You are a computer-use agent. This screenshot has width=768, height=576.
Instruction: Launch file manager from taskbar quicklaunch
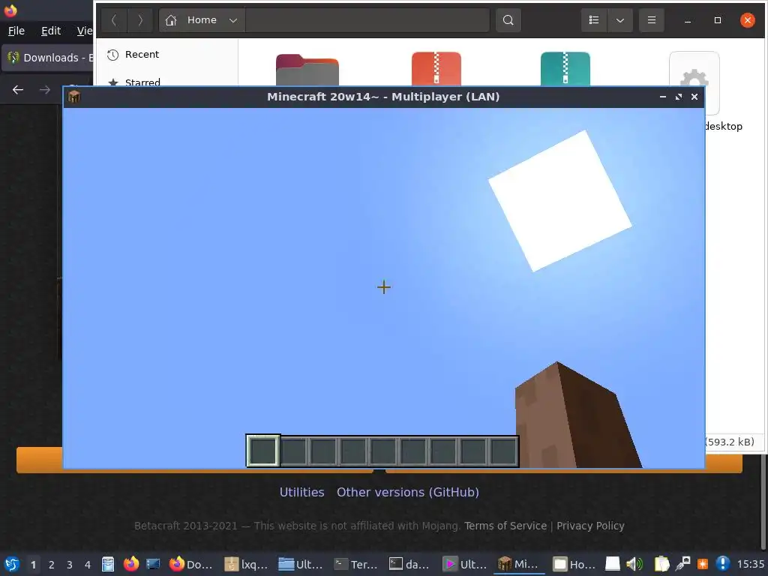(x=108, y=564)
